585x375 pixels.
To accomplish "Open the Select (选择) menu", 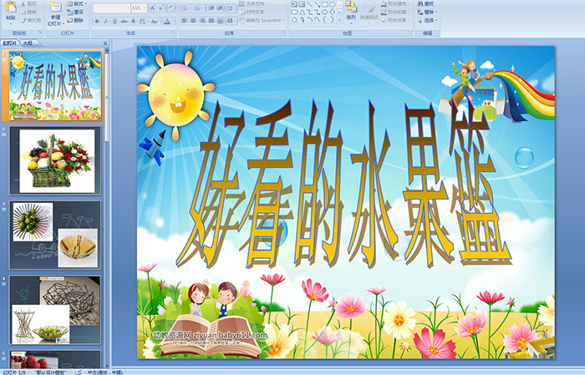I will (428, 20).
